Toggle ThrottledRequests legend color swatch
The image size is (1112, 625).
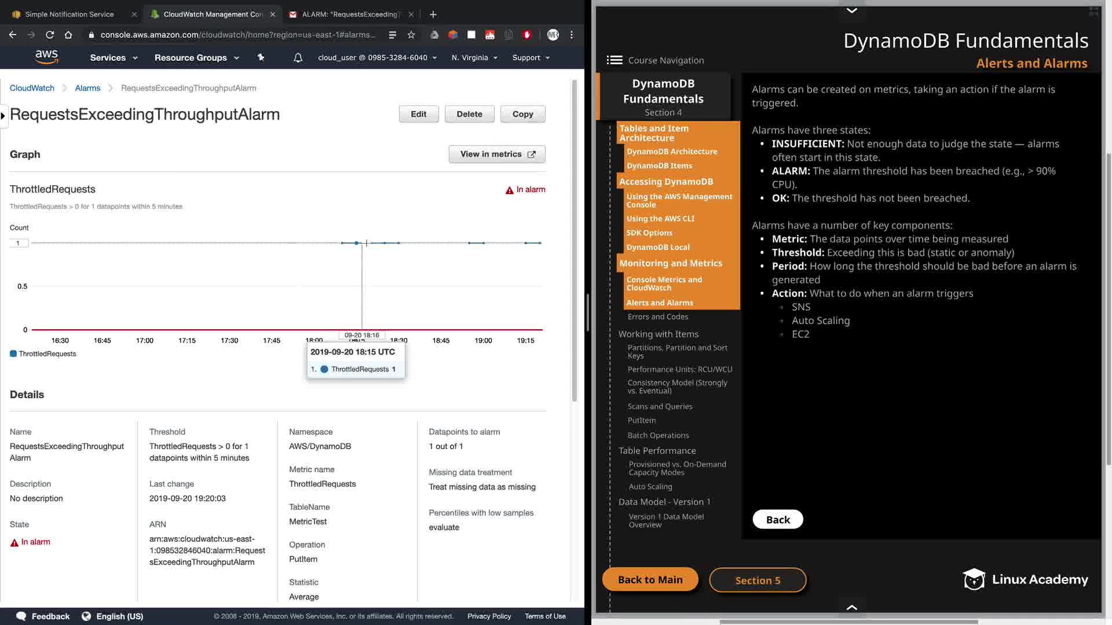pos(13,354)
